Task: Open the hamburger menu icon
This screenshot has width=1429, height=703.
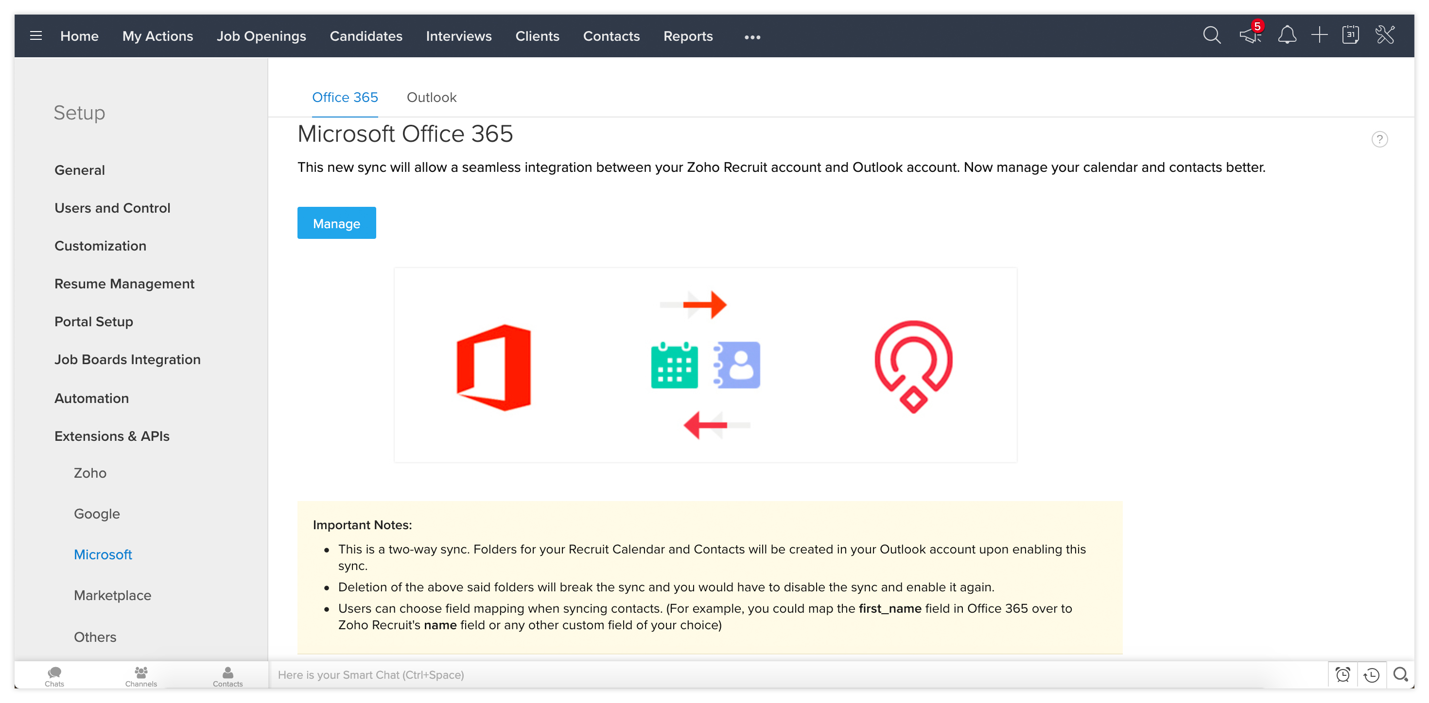Action: click(36, 36)
